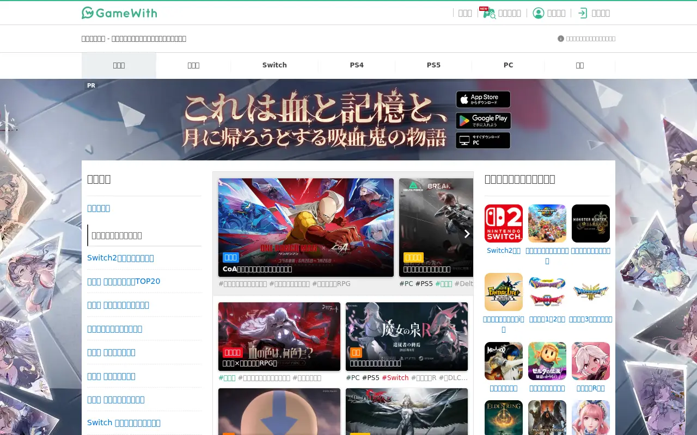Open the Metaphor ReFantazio game icon
This screenshot has width=697, height=435.
pyautogui.click(x=504, y=361)
